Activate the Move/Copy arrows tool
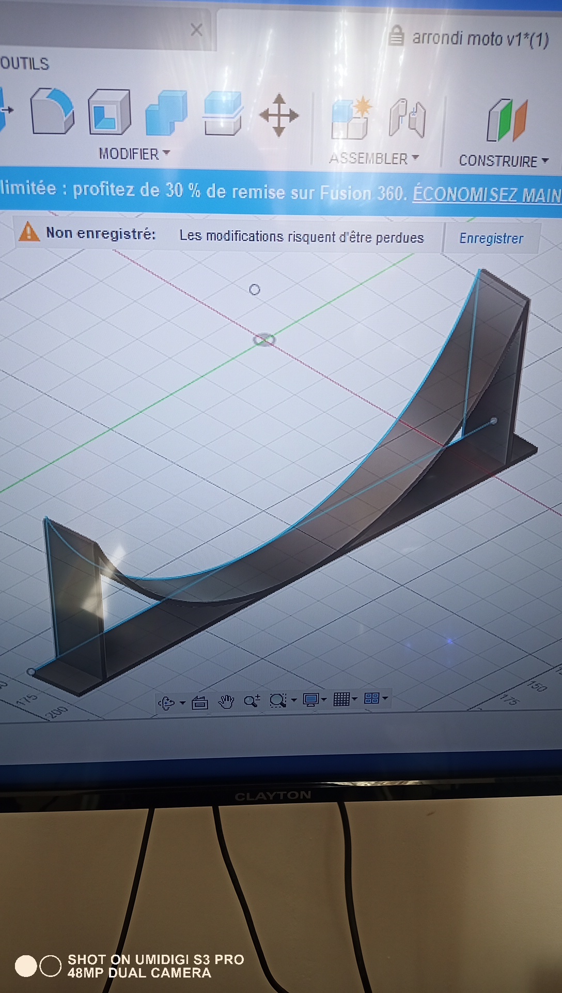Viewport: 562px width, 993px height. tap(279, 115)
